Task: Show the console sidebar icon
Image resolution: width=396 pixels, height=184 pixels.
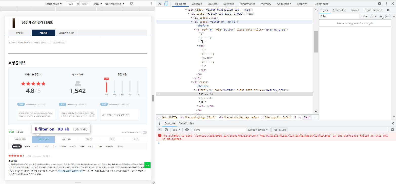Action: pyautogui.click(x=159, y=130)
